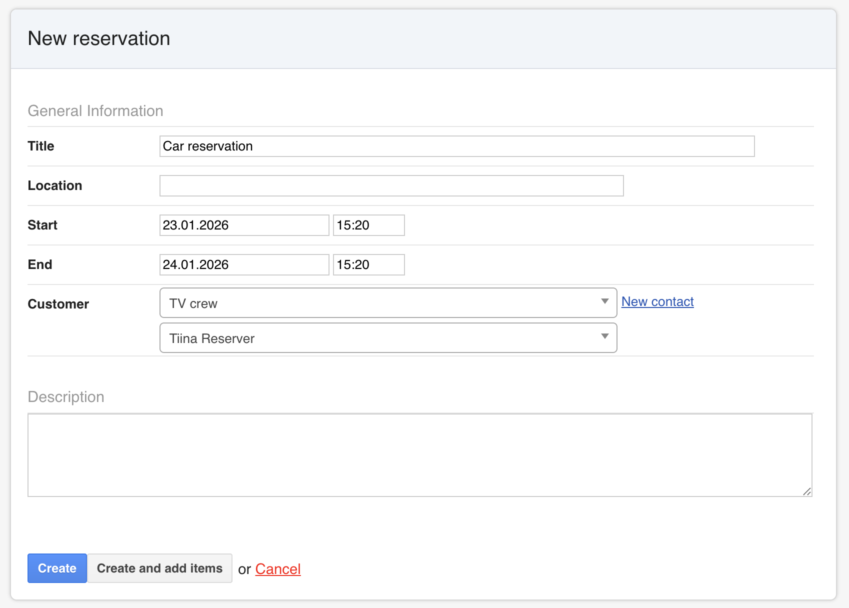Click the New reservation heading
This screenshot has width=849, height=608.
pyautogui.click(x=99, y=38)
